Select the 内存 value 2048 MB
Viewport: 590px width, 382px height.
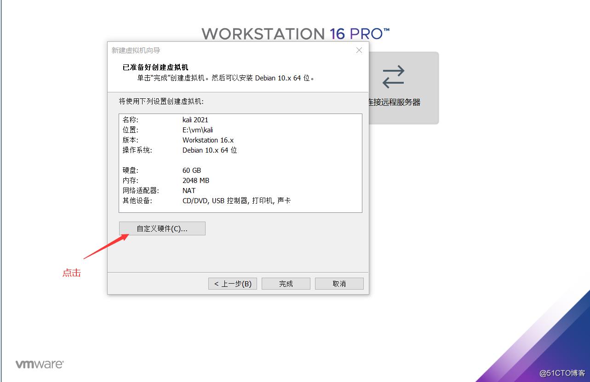[196, 180]
